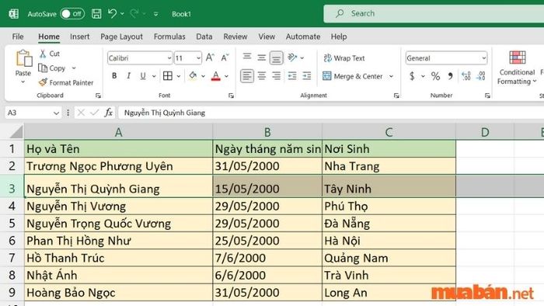This screenshot has width=544, height=306.
Task: Open Conditional Formatting menu
Action: pyautogui.click(x=517, y=68)
